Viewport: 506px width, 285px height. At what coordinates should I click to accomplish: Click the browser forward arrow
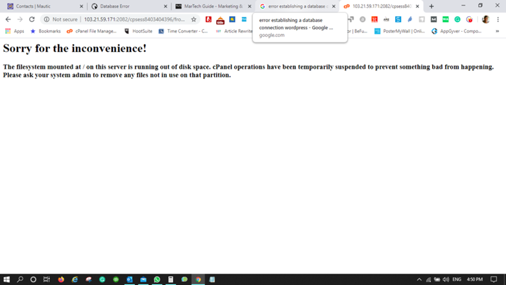[20, 19]
